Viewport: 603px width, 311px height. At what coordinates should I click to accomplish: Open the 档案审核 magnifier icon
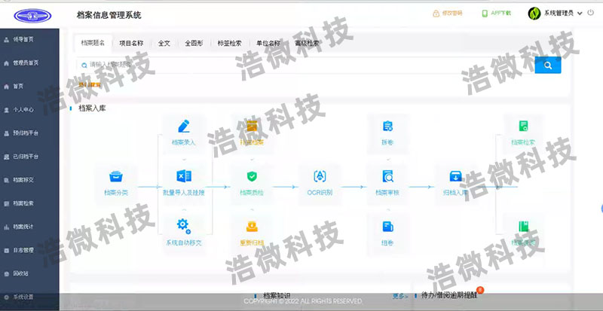[x=387, y=176]
